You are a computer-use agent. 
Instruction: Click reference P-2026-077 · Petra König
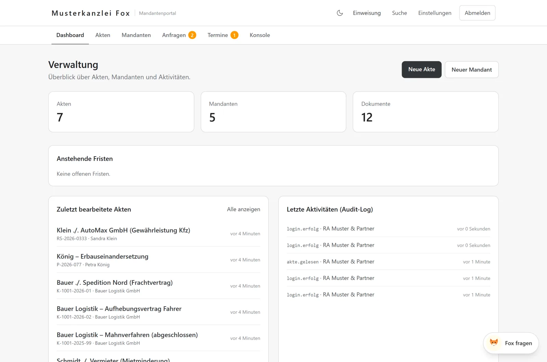[x=83, y=265]
